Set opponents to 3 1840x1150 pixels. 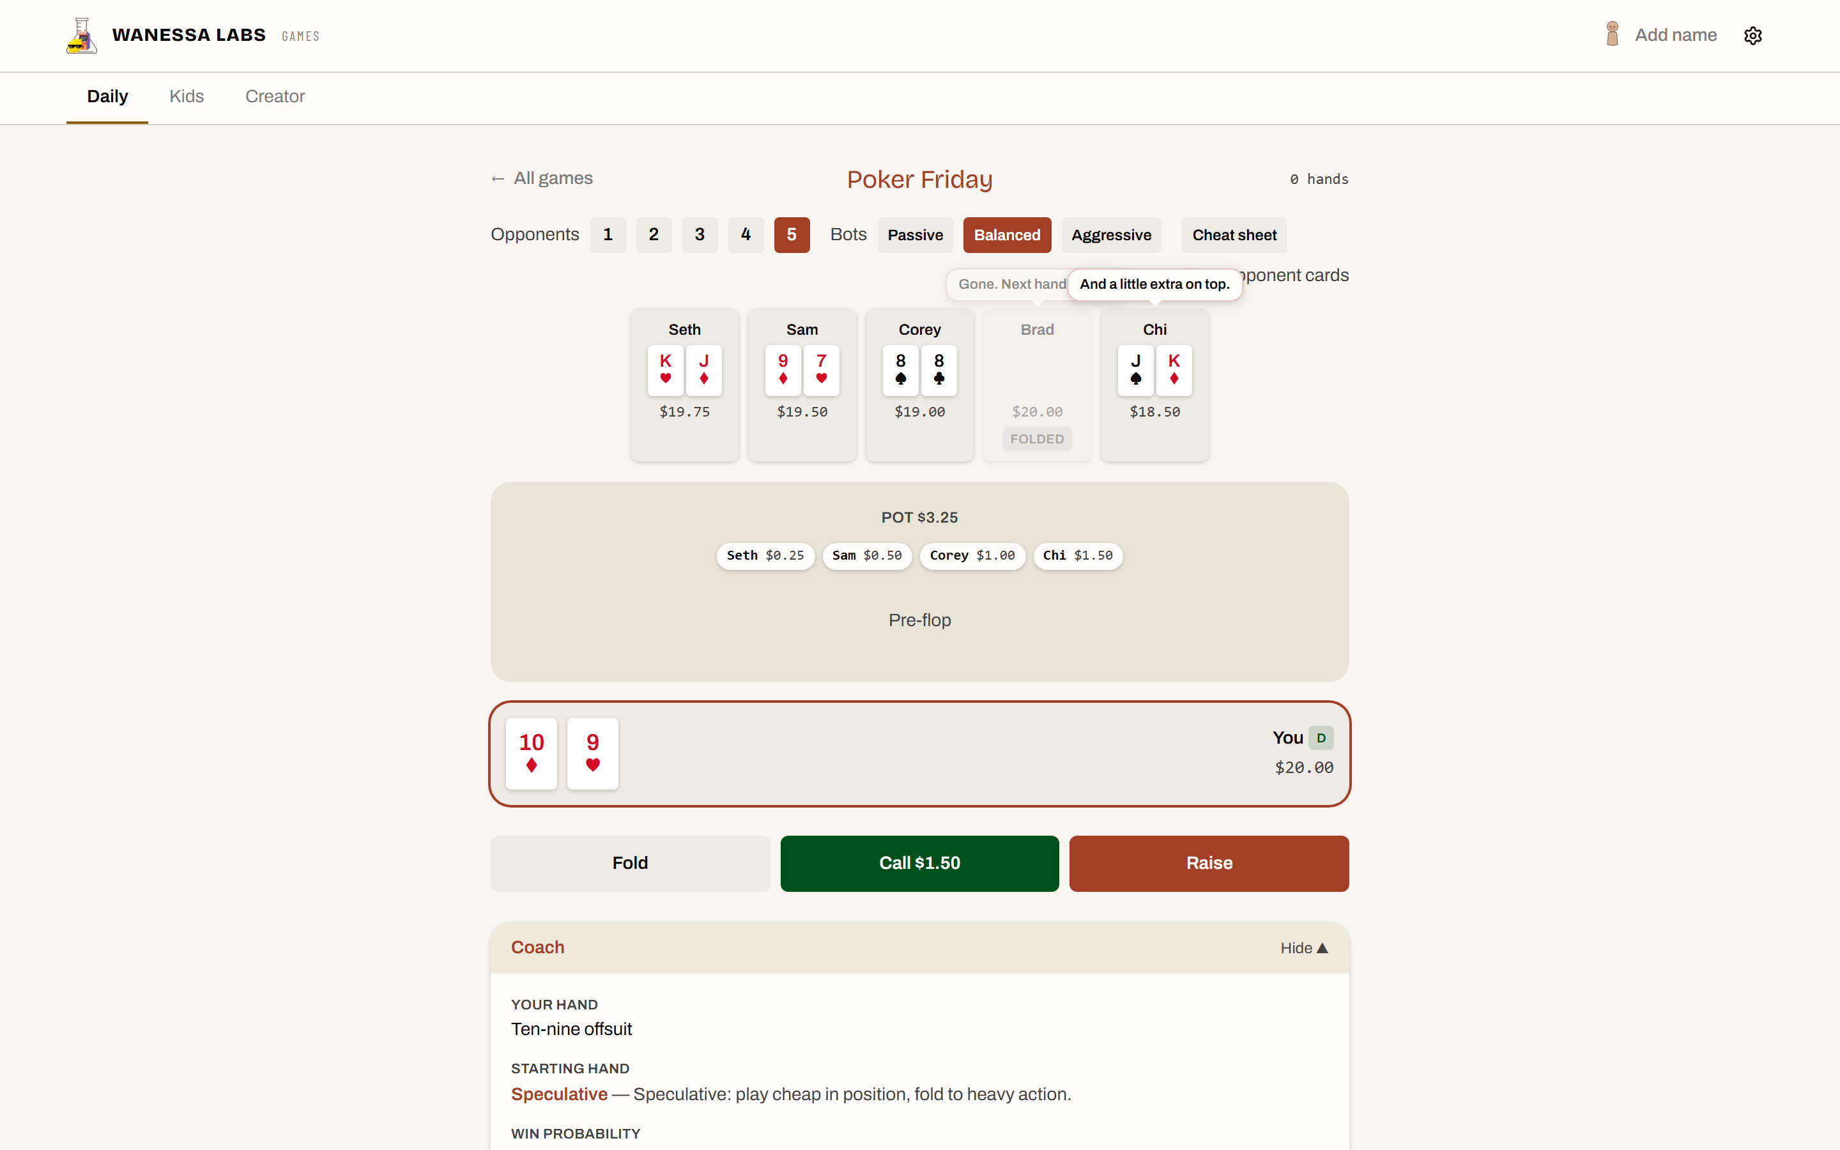[x=700, y=235]
